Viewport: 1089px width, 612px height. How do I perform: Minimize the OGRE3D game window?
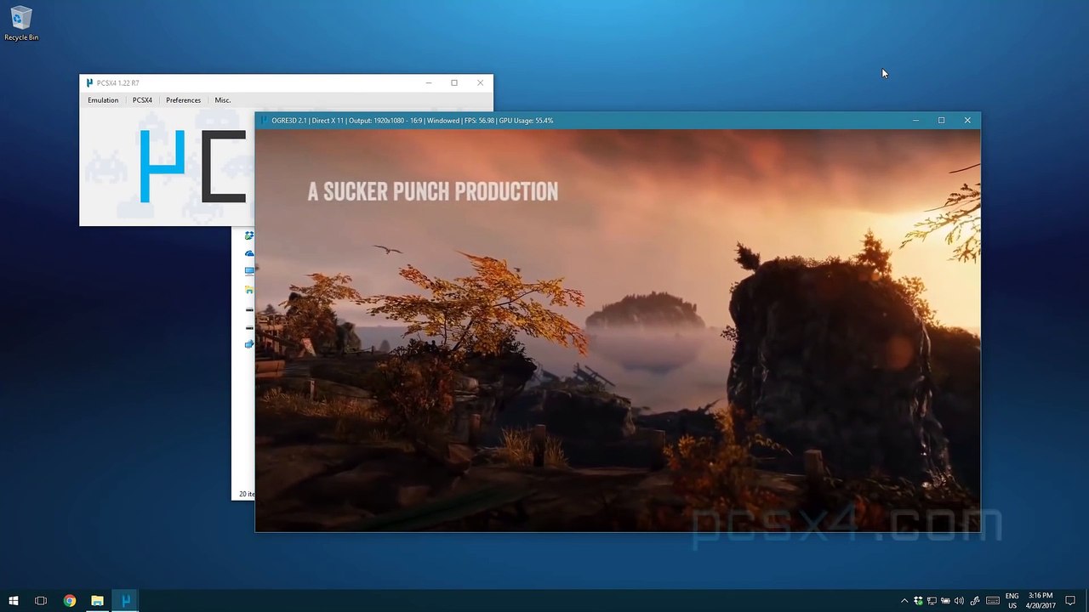pos(915,121)
